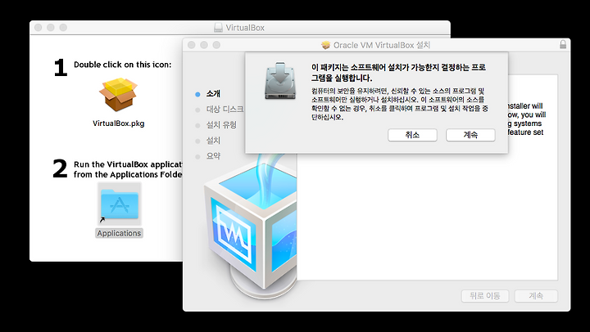Select the 대상 디스크 step in sidebar
This screenshot has width=590, height=332.
pyautogui.click(x=225, y=110)
